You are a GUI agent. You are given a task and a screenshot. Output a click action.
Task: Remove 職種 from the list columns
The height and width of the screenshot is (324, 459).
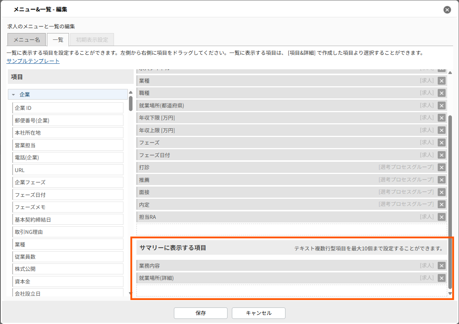tap(441, 93)
